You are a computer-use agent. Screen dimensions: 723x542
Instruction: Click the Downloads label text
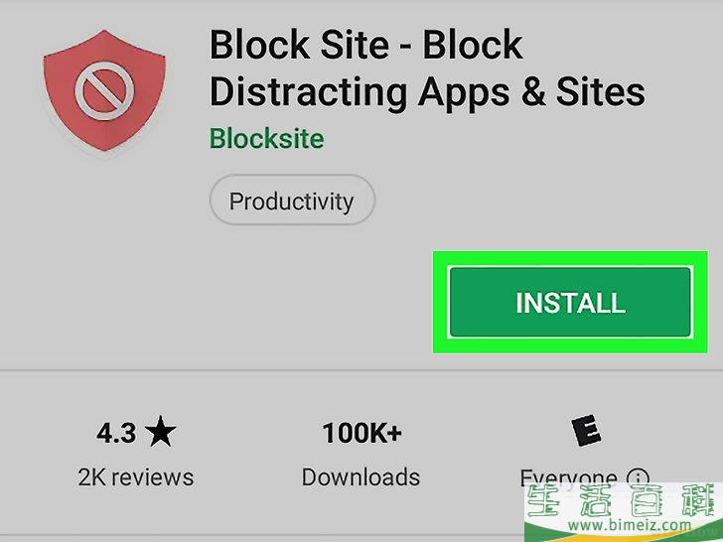[x=361, y=477]
